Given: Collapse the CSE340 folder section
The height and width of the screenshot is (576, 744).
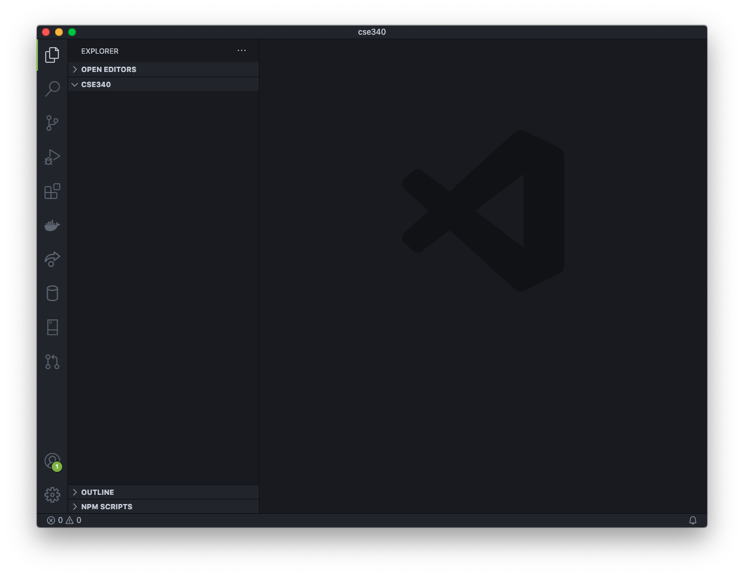Looking at the screenshot, I should 163,84.
